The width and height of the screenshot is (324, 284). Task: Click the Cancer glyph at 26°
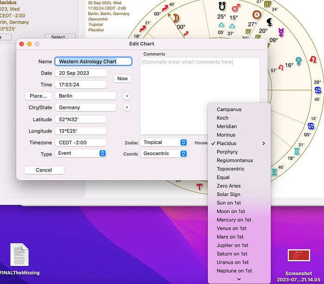[318, 90]
